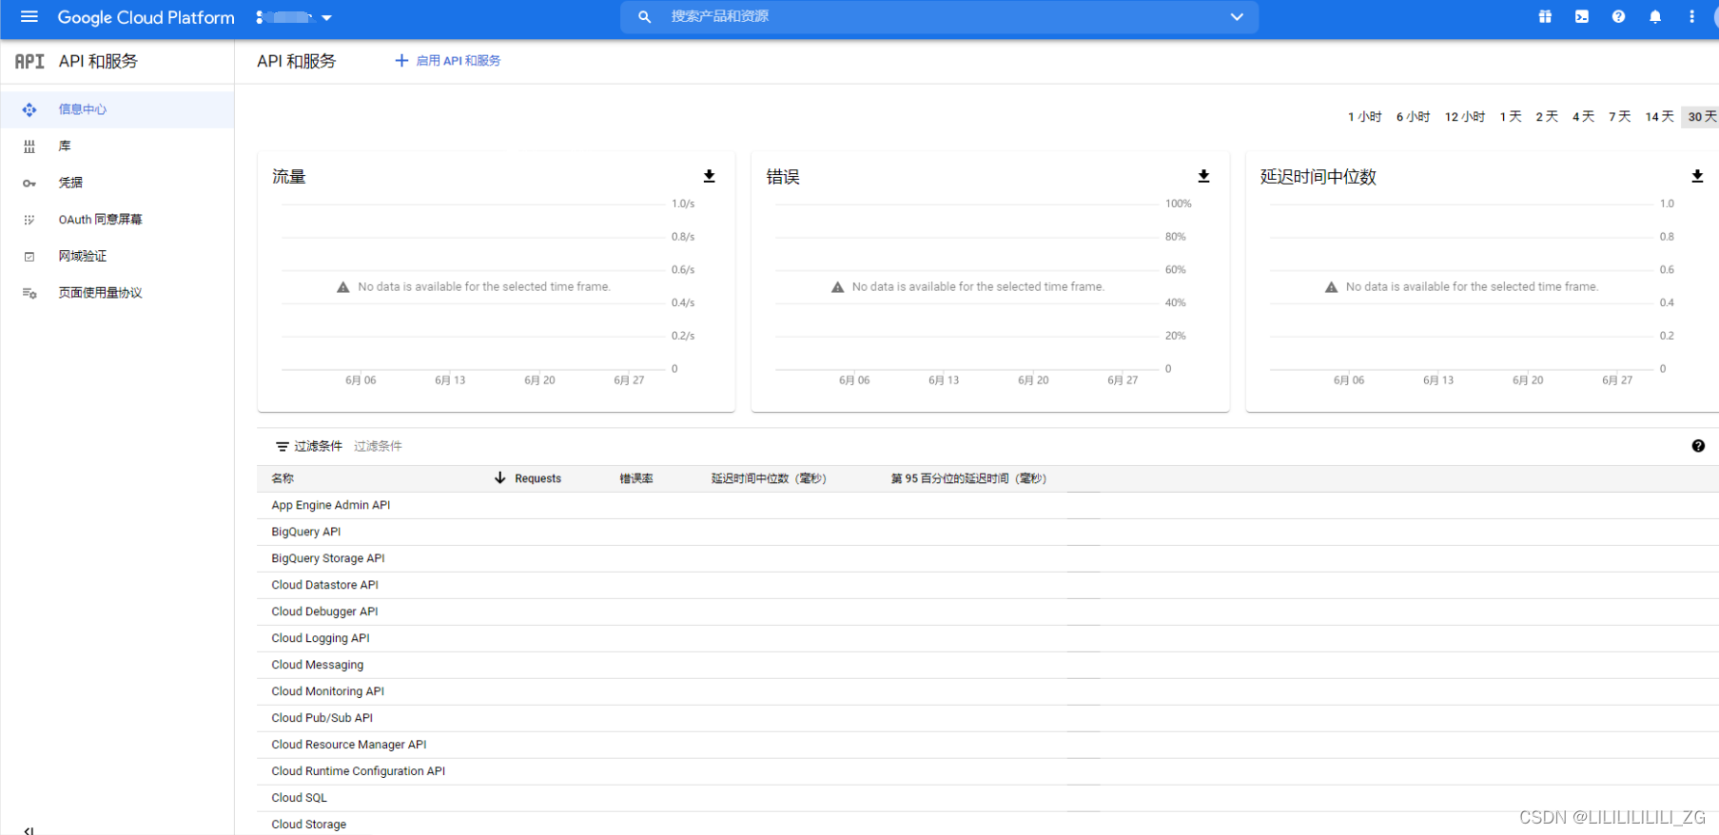
Task: Select the 7 天 time range
Action: click(x=1620, y=117)
